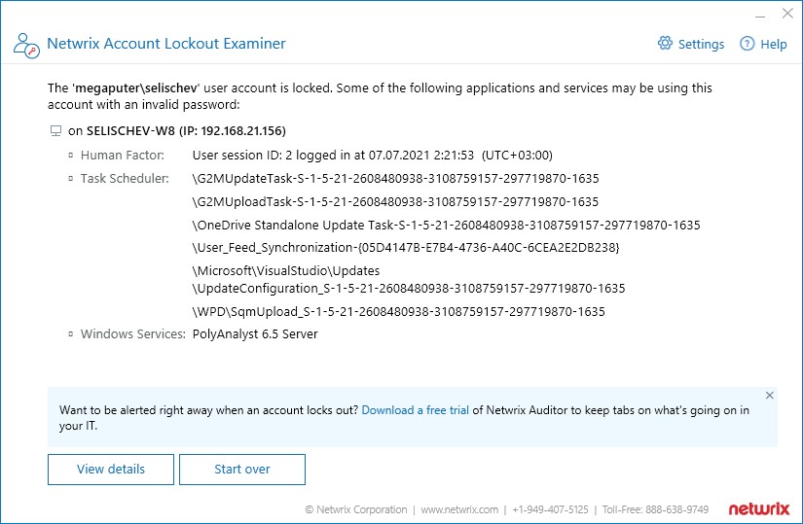Dismiss the Netwrix Auditor promo banner
Image resolution: width=803 pixels, height=524 pixels.
pos(769,395)
